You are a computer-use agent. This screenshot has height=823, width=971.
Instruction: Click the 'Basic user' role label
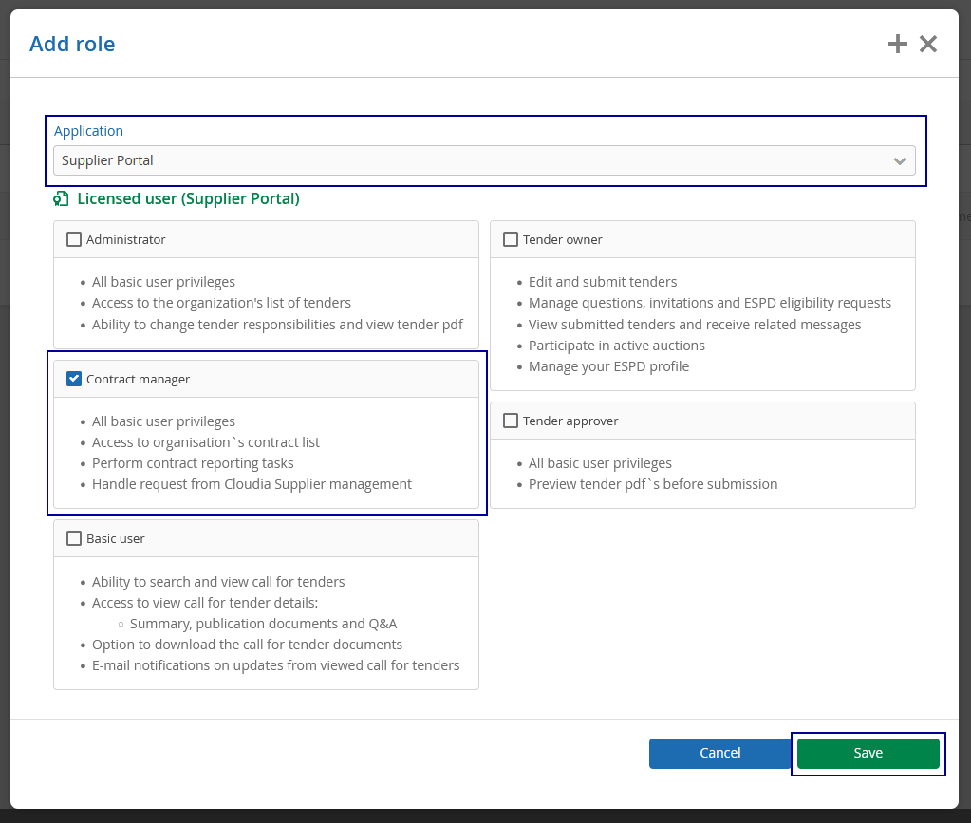coord(115,539)
